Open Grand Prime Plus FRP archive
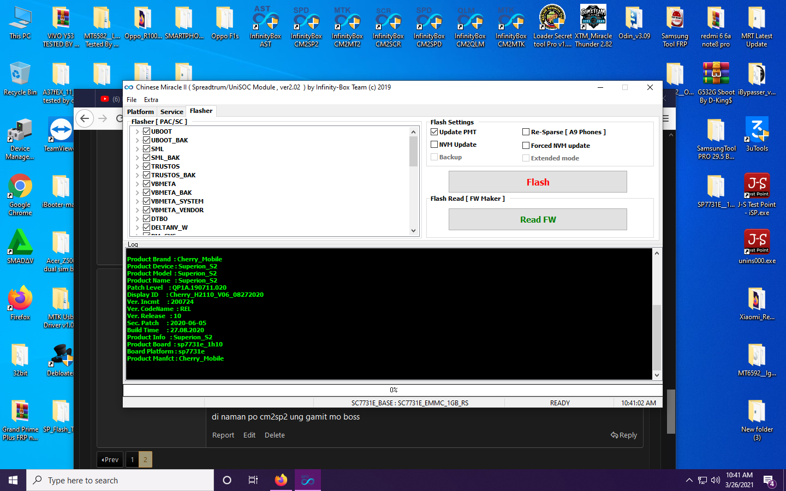The width and height of the screenshot is (786, 491). point(20,420)
